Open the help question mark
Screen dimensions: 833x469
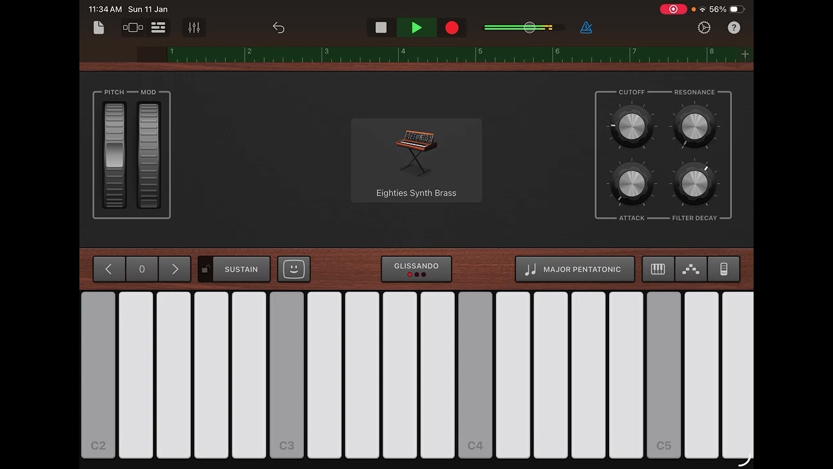(x=734, y=27)
